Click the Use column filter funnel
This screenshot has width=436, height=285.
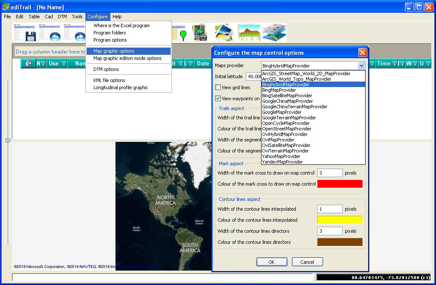click(64, 63)
